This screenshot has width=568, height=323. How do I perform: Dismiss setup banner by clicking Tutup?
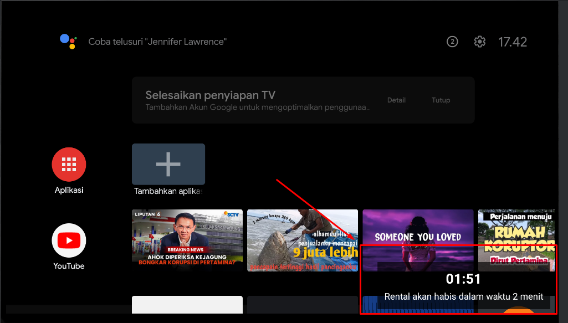tap(441, 100)
